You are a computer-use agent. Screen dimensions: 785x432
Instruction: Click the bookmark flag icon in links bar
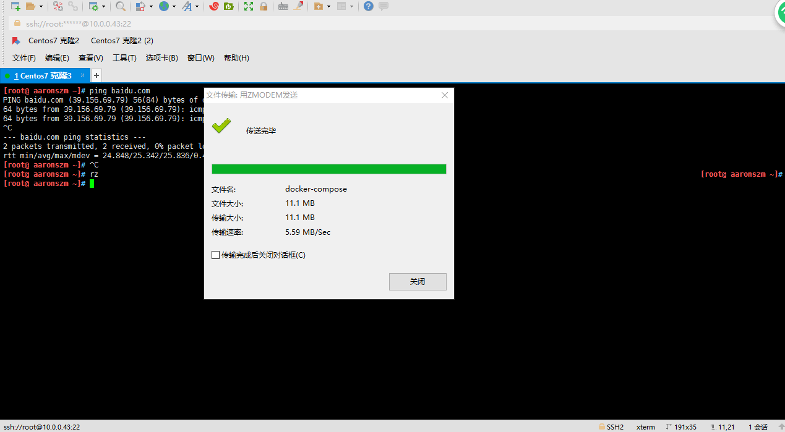pyautogui.click(x=16, y=41)
